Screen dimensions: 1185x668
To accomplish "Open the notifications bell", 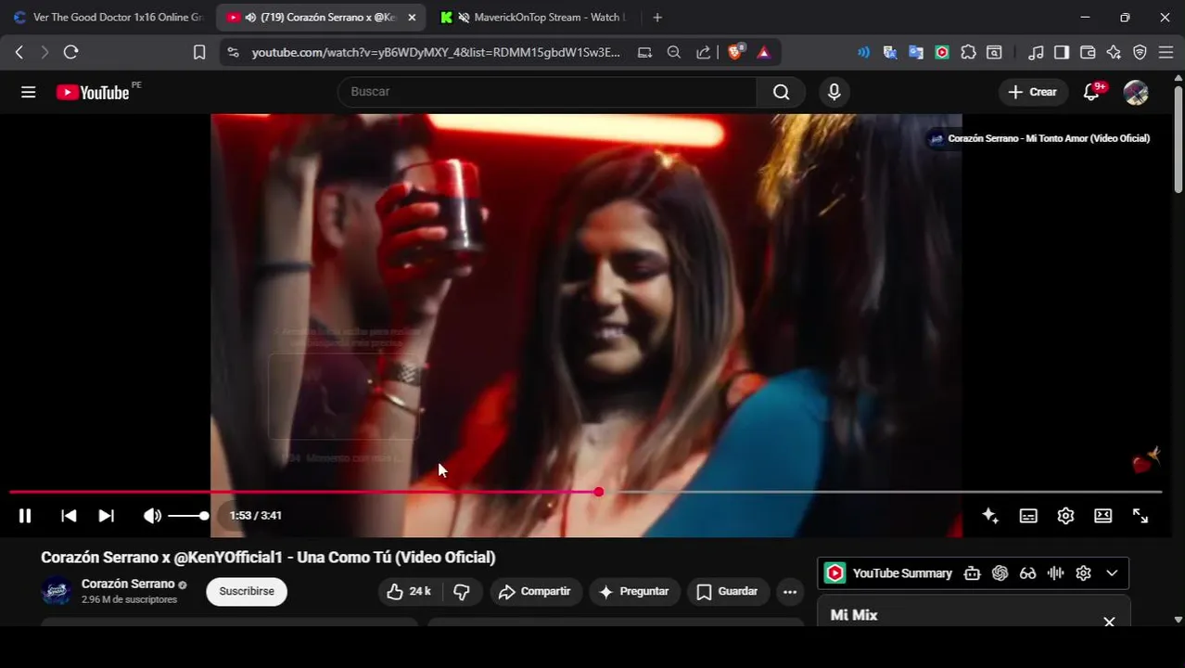I will (x=1091, y=92).
